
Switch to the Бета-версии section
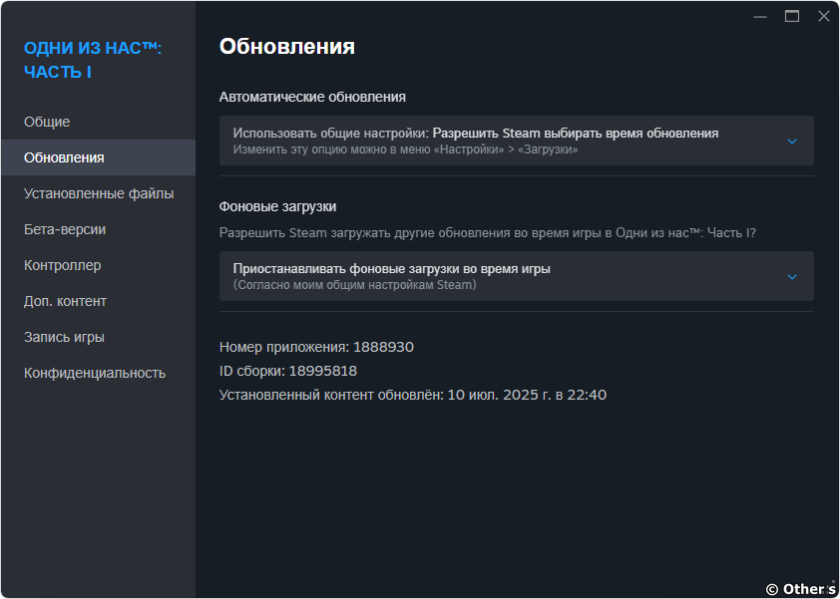pyautogui.click(x=98, y=229)
